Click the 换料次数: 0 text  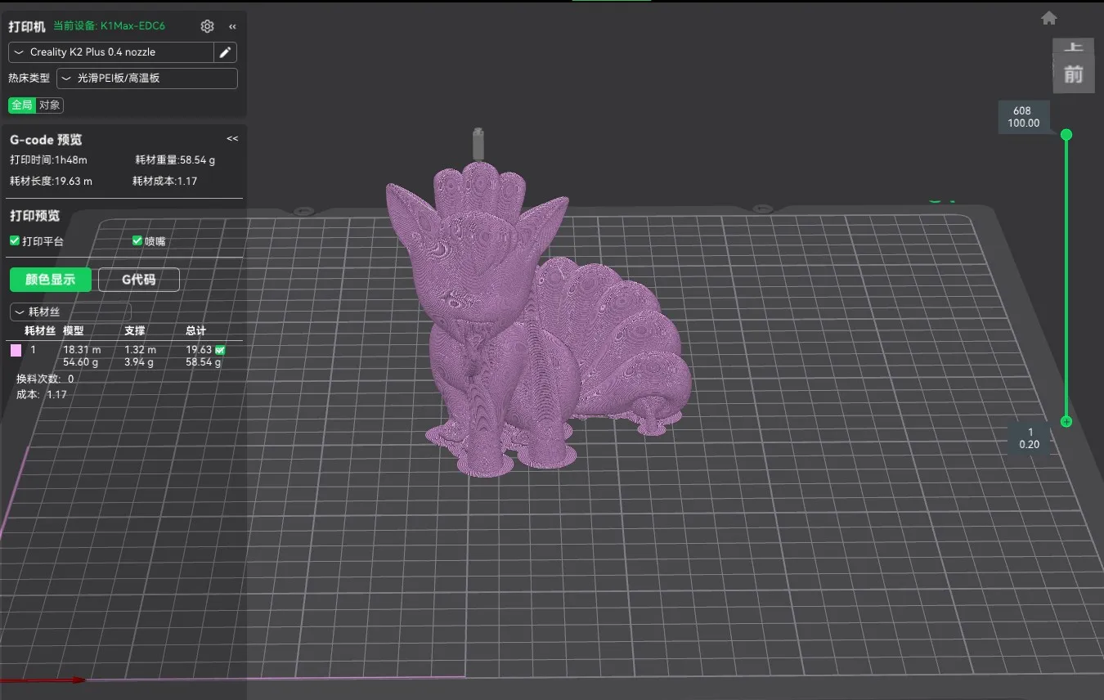click(45, 379)
